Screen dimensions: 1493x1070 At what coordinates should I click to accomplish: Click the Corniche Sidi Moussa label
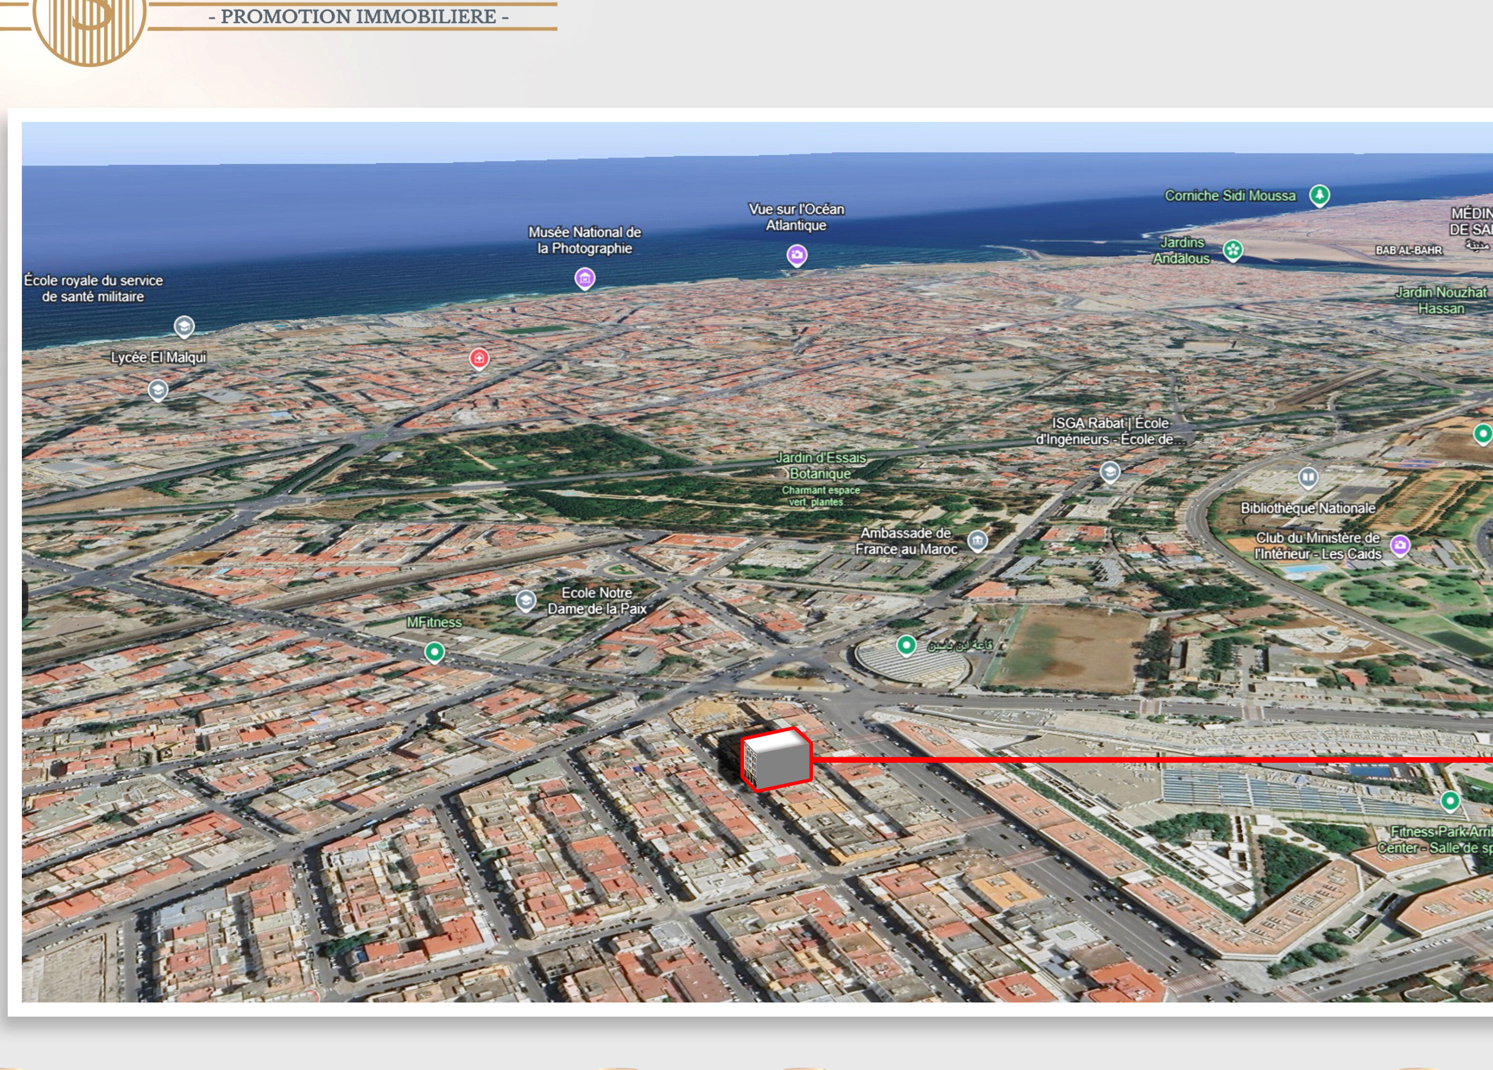(x=1230, y=195)
